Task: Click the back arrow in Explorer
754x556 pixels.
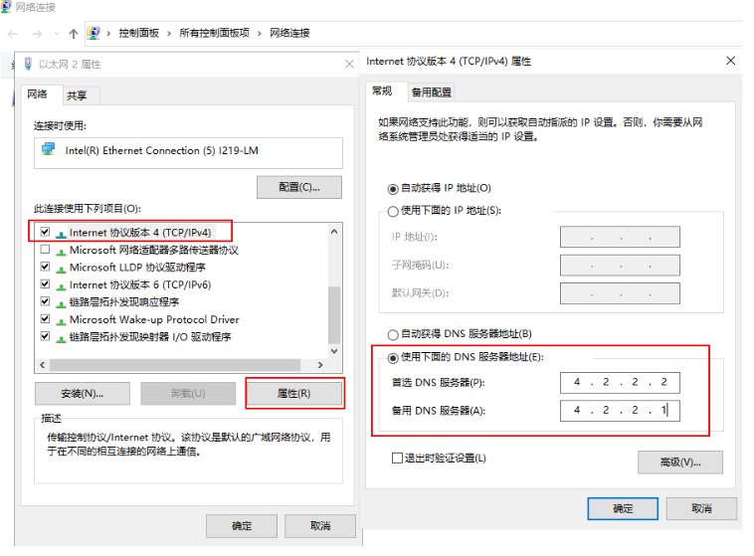Action: point(12,33)
